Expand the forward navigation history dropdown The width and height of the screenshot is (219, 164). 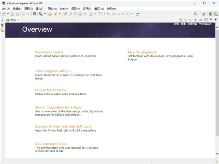pyautogui.click(x=131, y=14)
